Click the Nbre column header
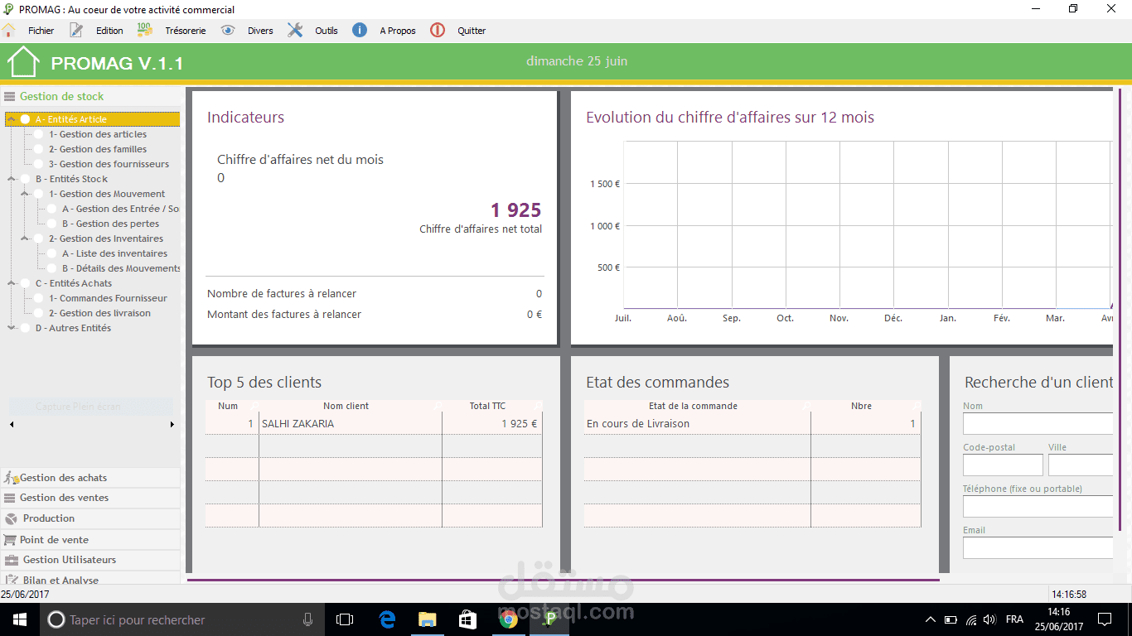This screenshot has height=636, width=1132. pyautogui.click(x=862, y=406)
